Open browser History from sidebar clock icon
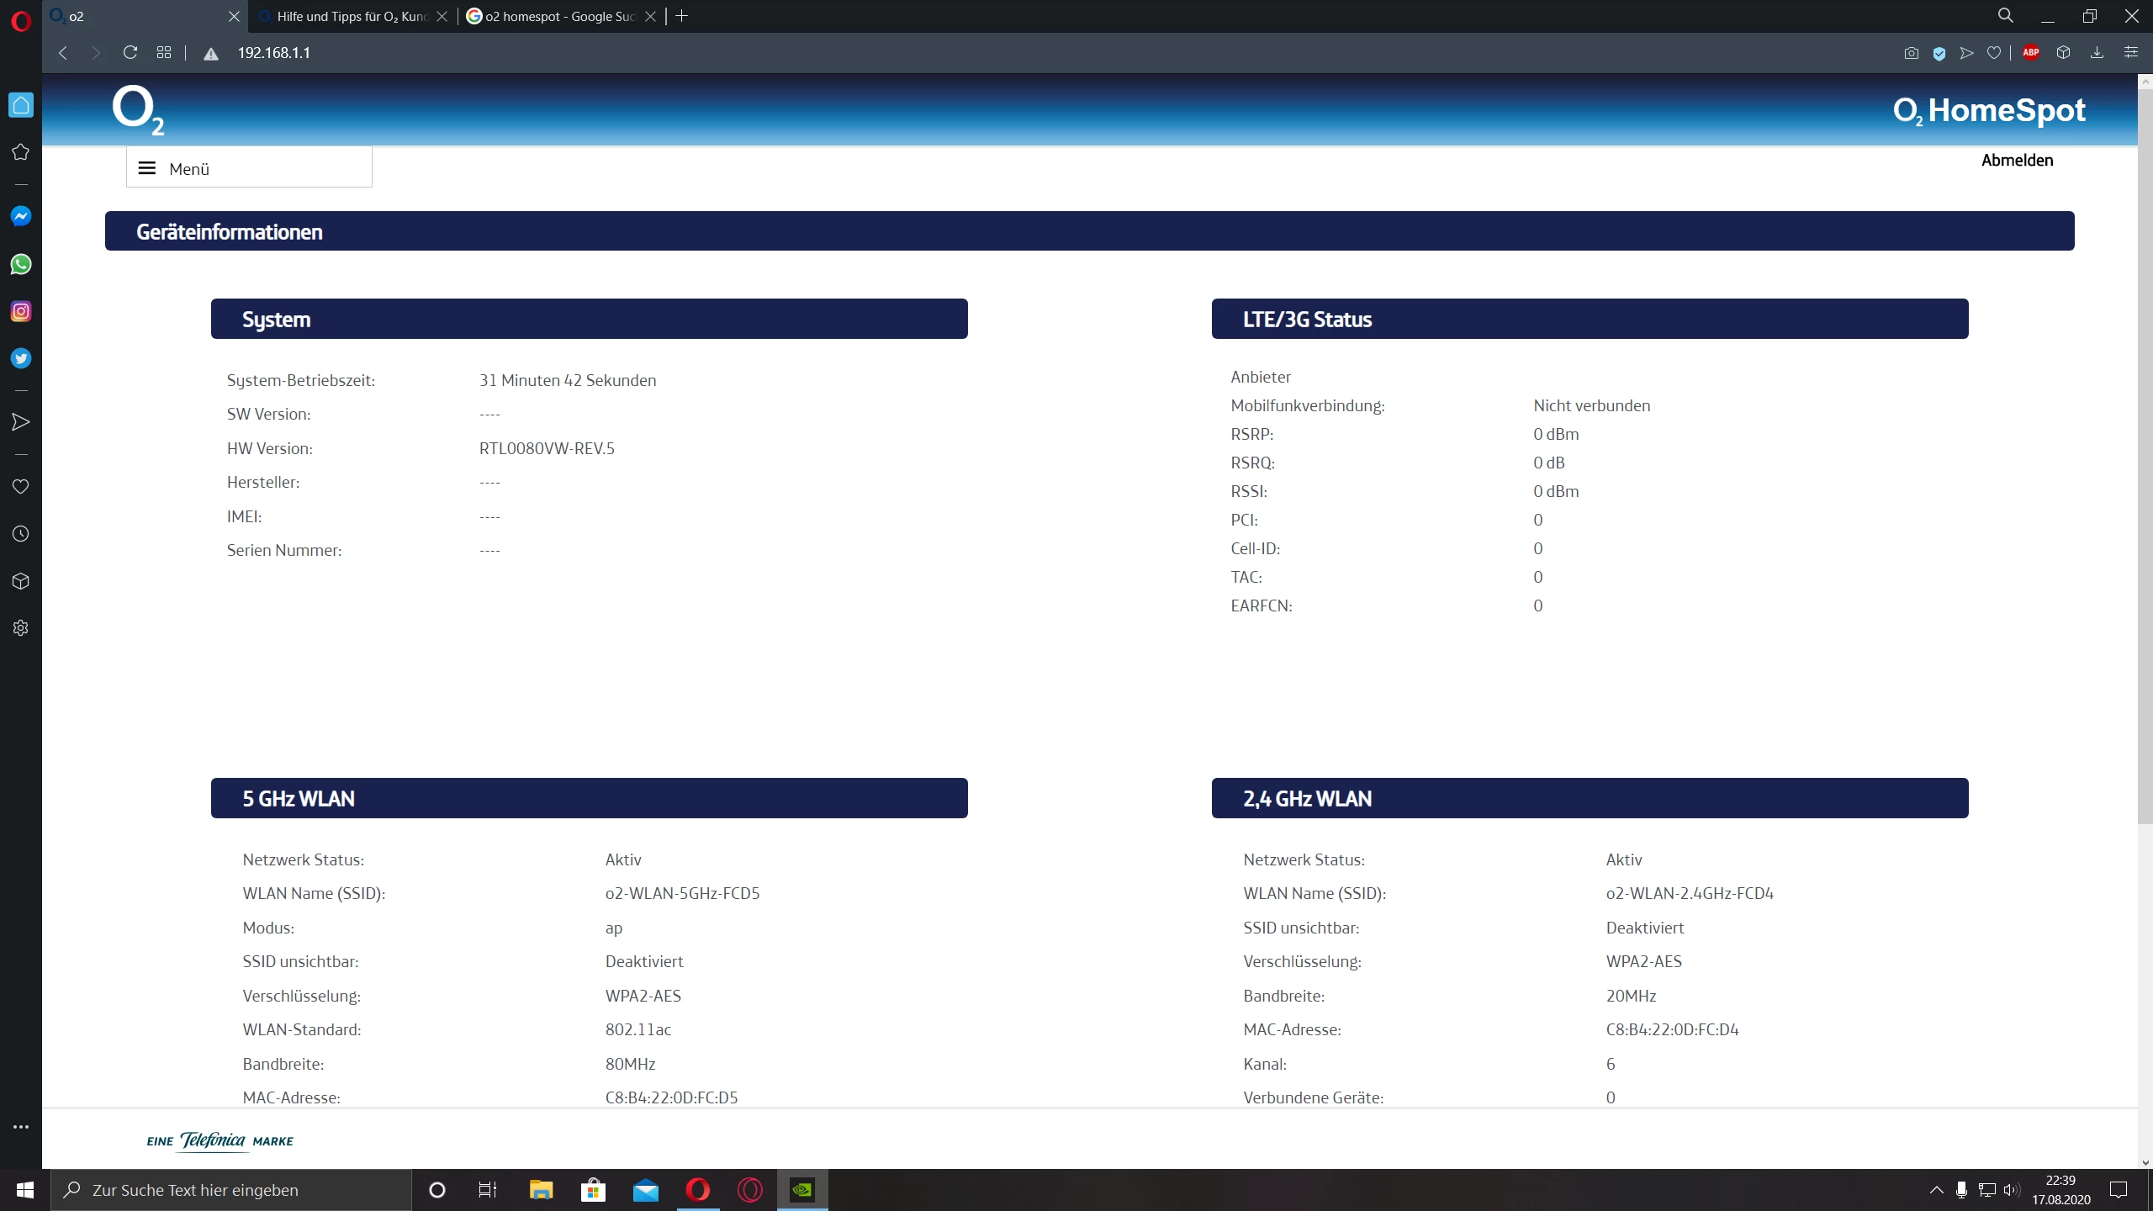This screenshot has width=2153, height=1211. 21,534
